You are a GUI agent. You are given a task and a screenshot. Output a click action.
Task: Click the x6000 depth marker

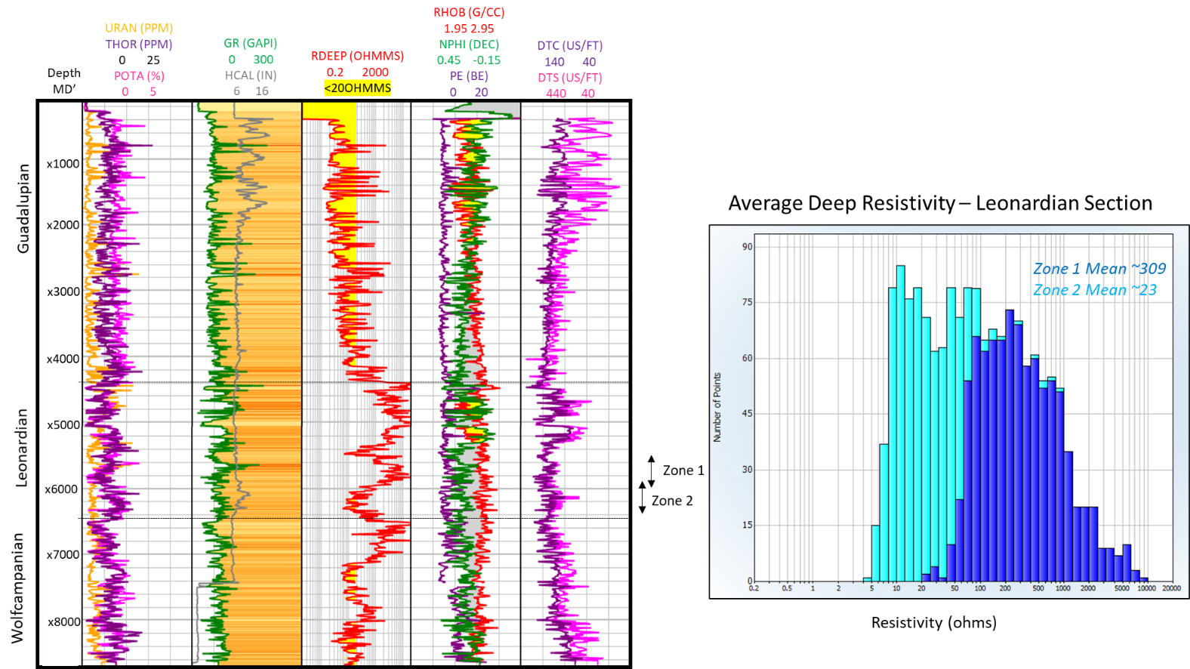61,489
